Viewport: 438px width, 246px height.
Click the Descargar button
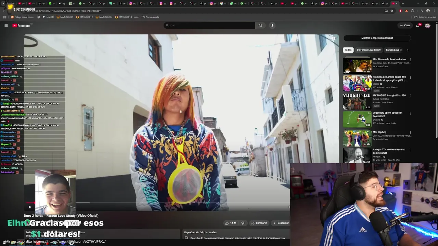point(281,223)
